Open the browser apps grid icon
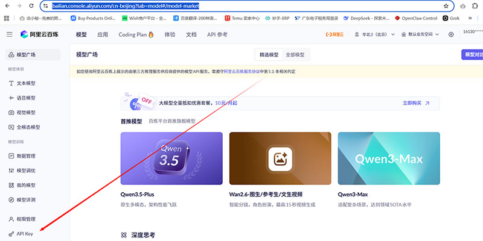 7,18
